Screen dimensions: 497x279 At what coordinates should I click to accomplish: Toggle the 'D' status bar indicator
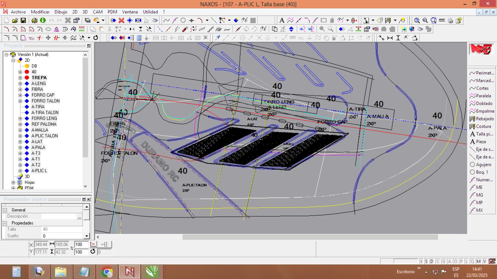(432, 261)
